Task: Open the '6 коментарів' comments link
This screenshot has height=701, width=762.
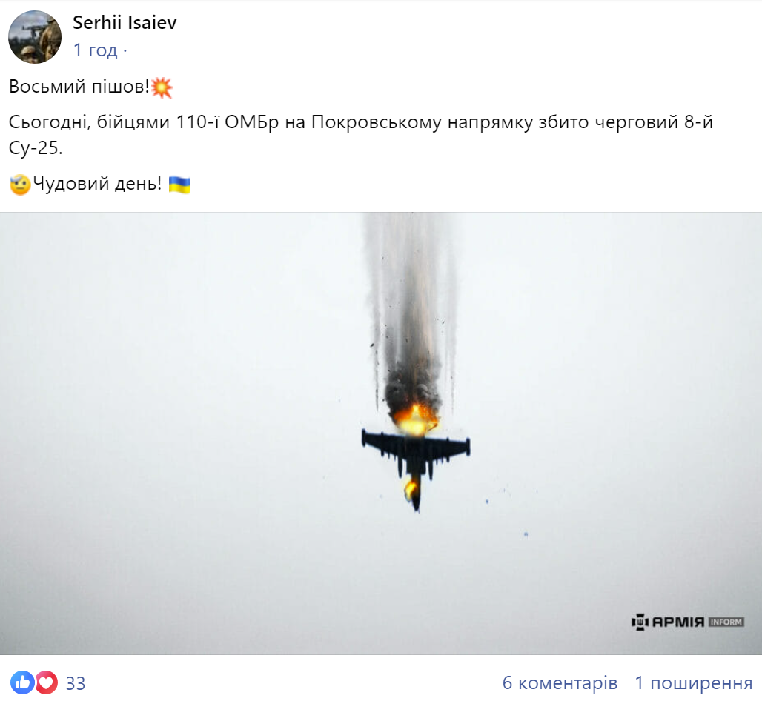Action: point(560,682)
